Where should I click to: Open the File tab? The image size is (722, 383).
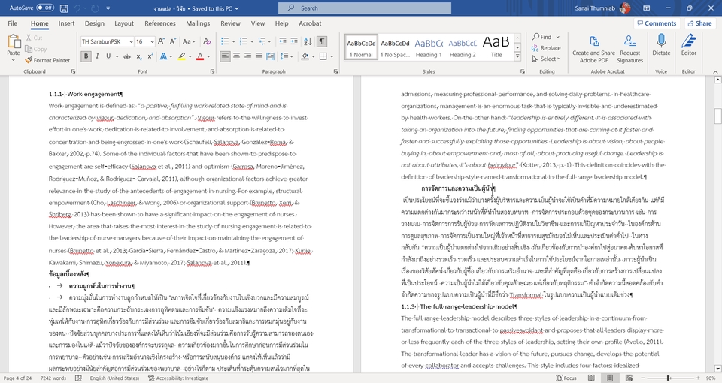(x=13, y=23)
